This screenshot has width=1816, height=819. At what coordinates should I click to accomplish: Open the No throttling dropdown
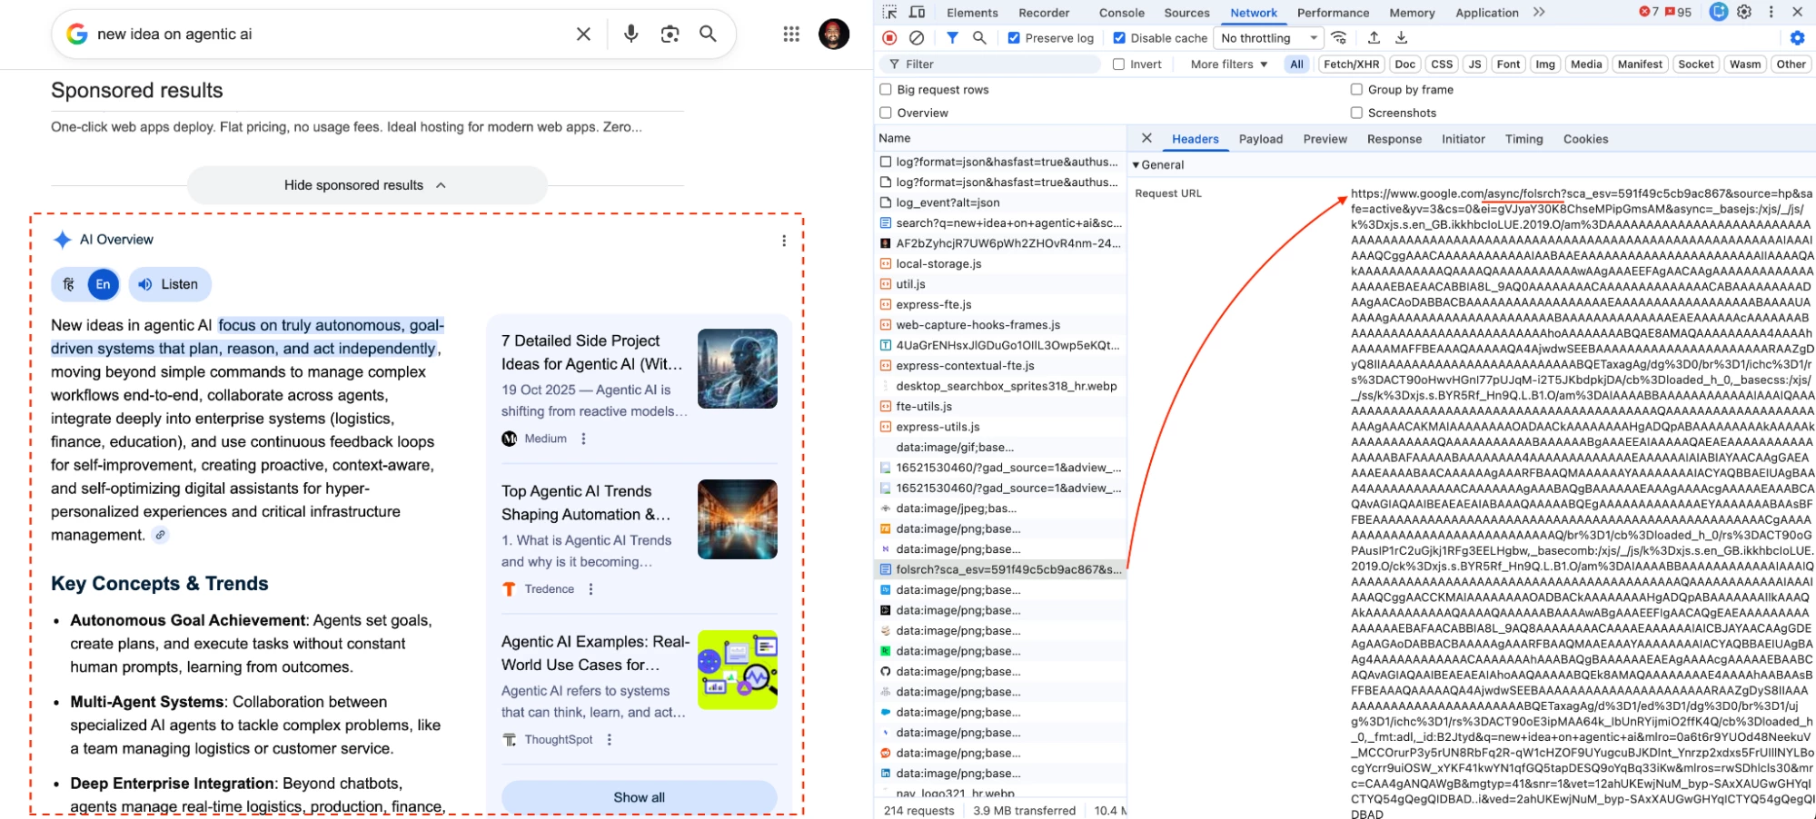coord(1268,38)
